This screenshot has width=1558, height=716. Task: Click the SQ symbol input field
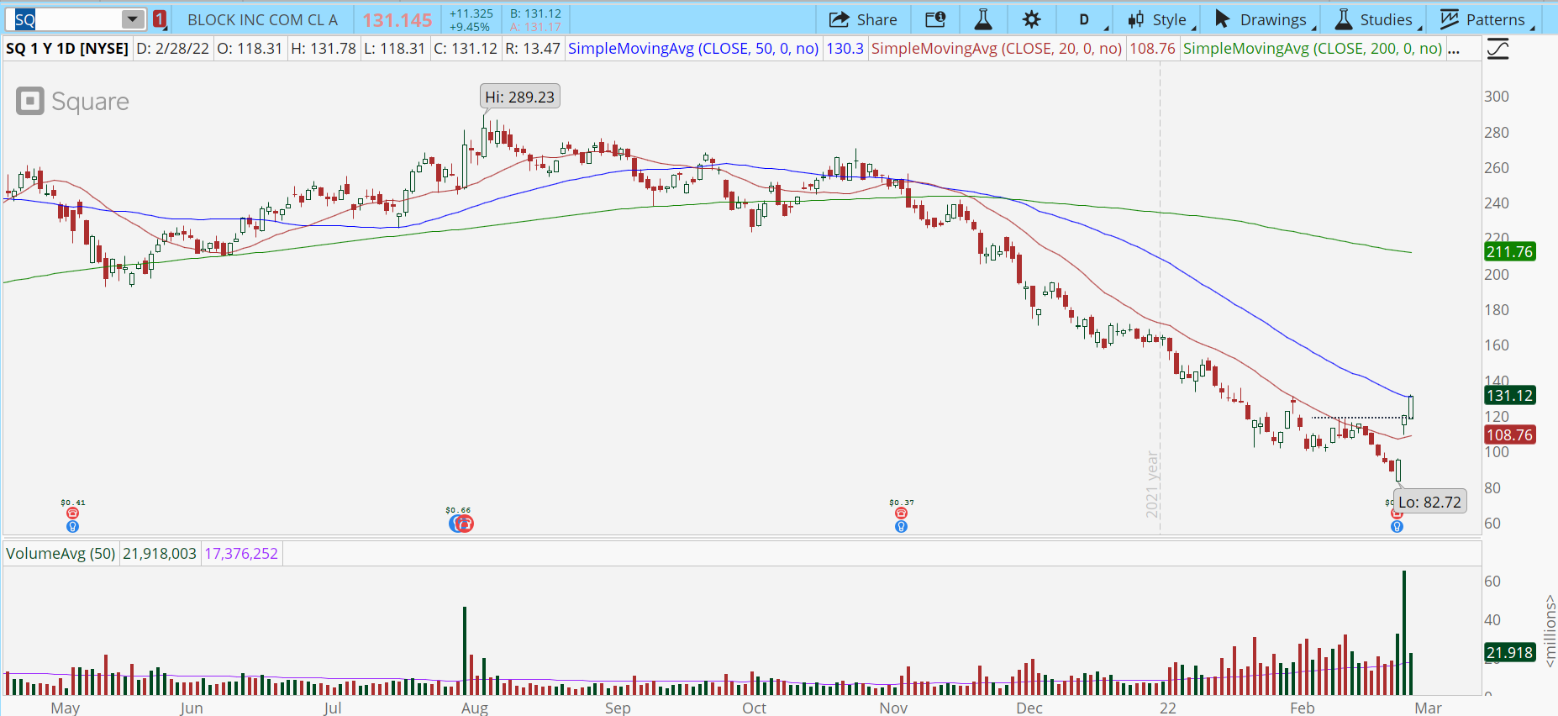[67, 19]
